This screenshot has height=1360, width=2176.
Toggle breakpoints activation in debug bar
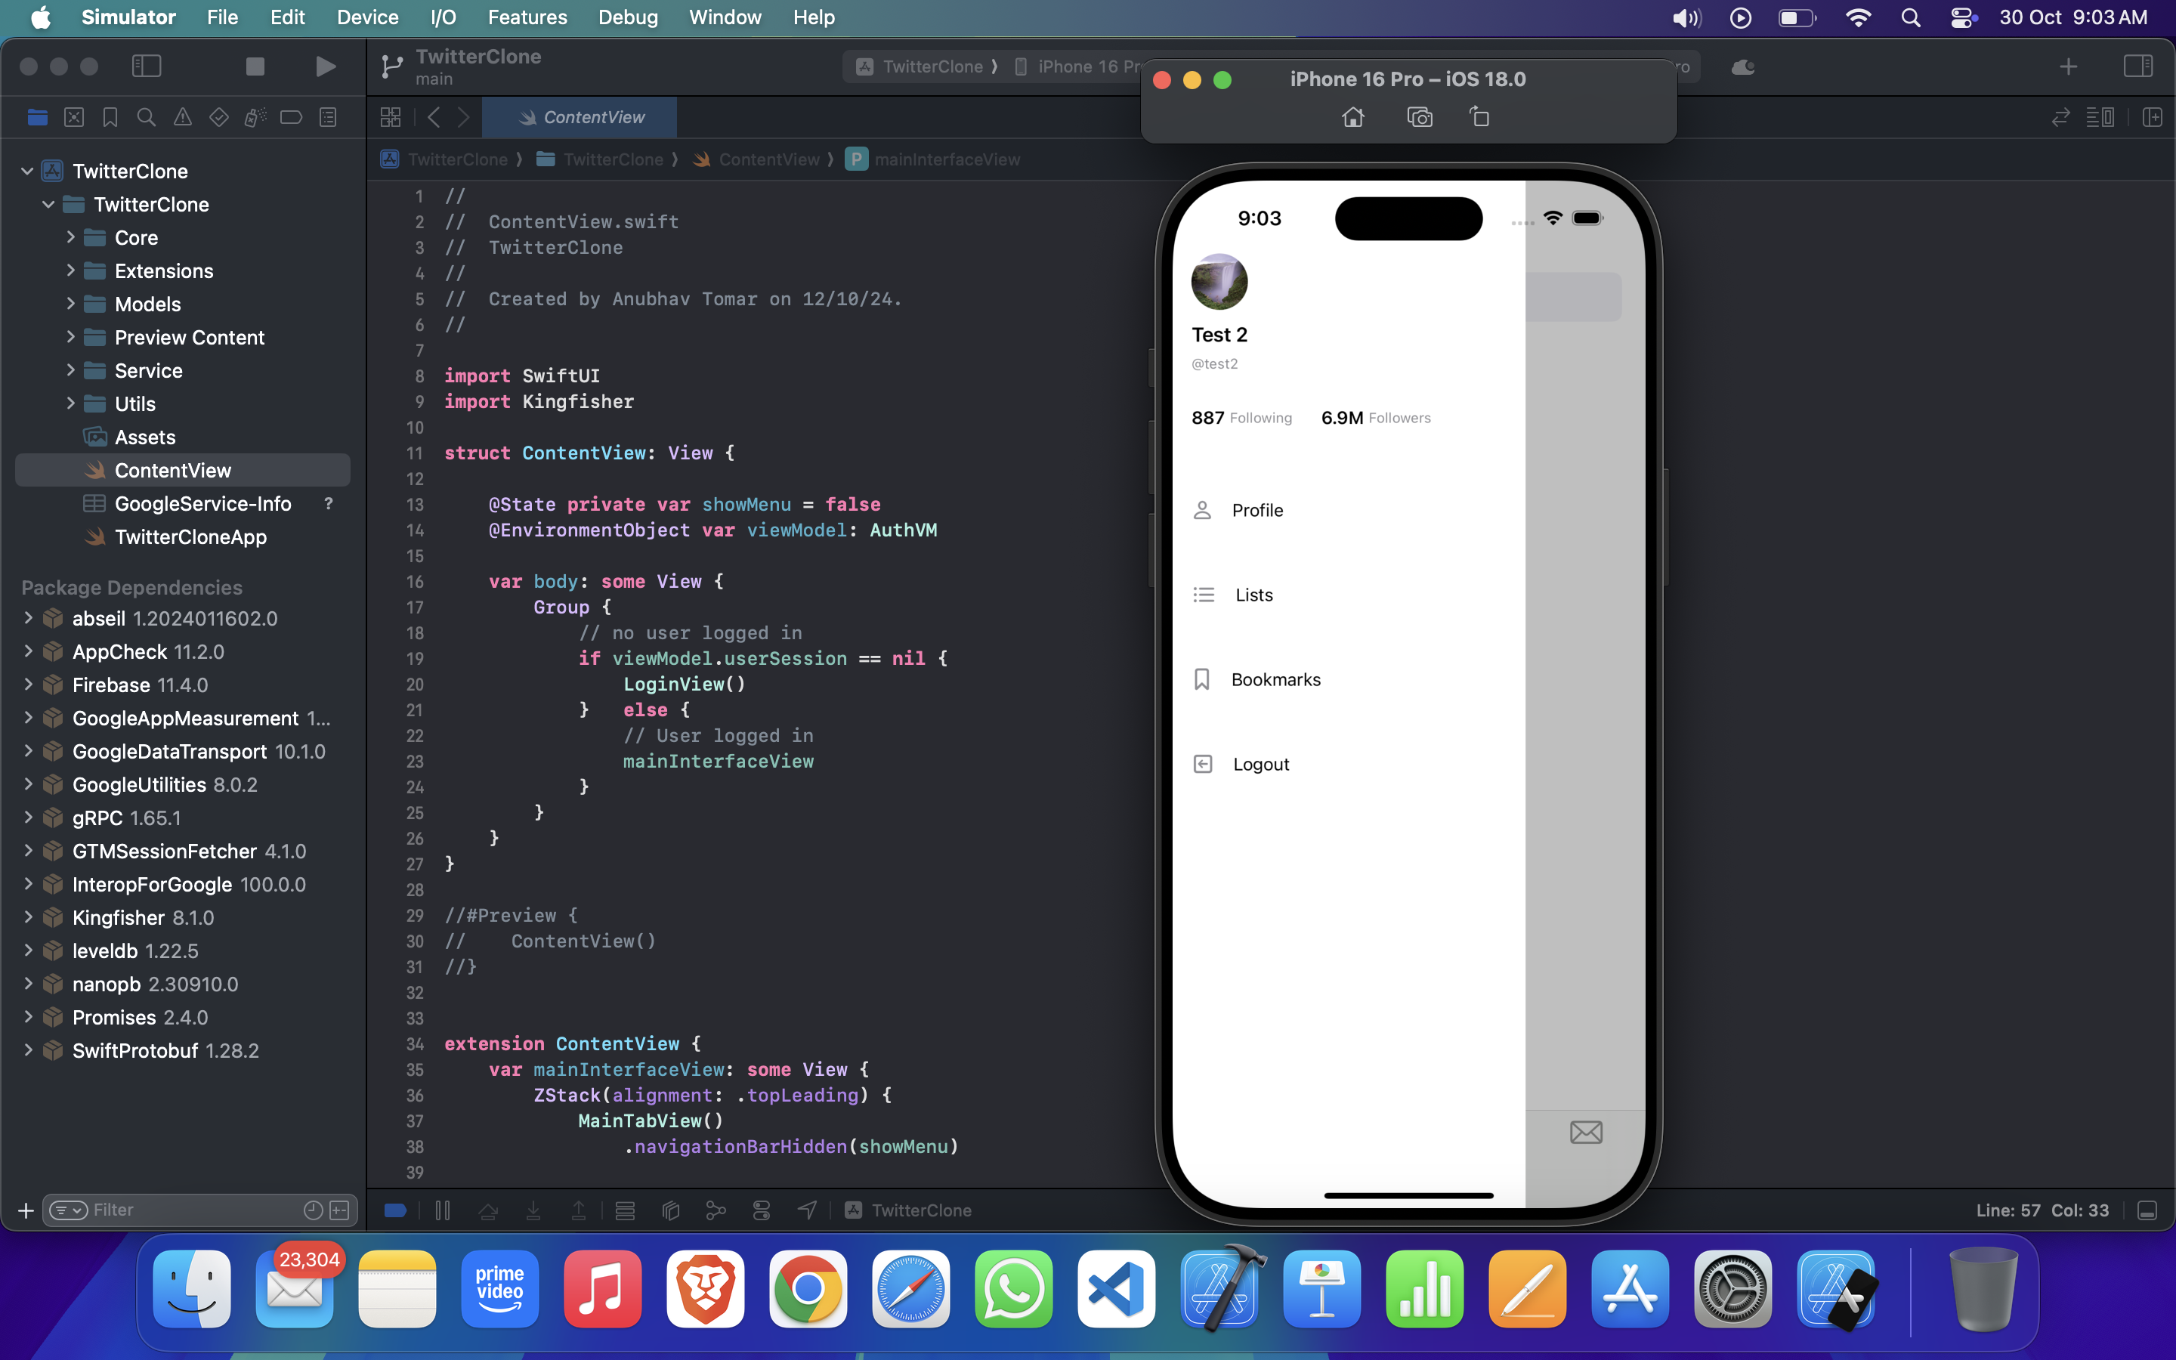tap(396, 1210)
